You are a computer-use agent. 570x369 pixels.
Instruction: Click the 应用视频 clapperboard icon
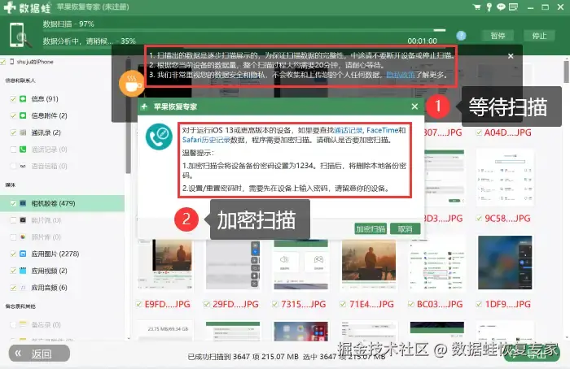[x=23, y=271]
